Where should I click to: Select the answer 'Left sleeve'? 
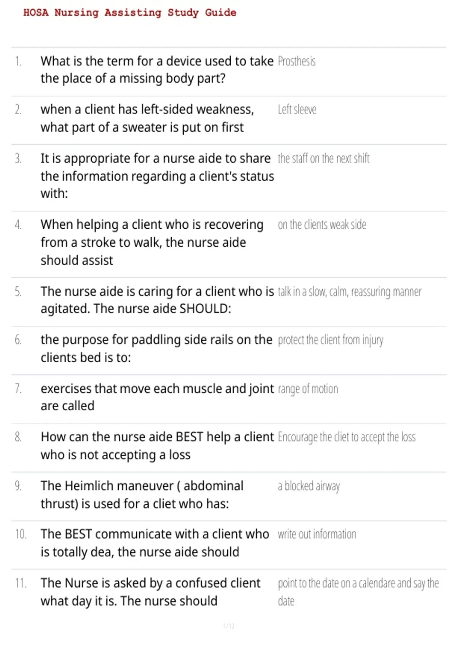point(297,110)
